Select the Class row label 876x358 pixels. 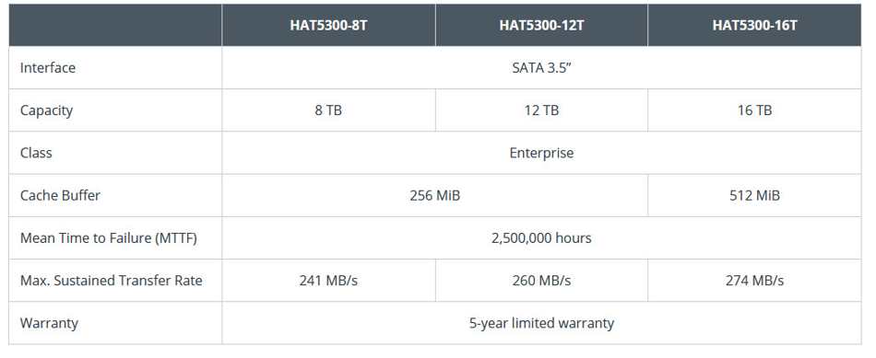tap(36, 153)
